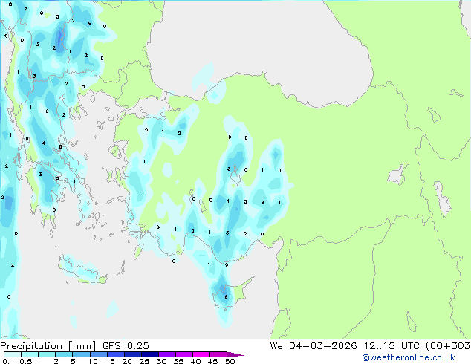This screenshot has width=471, height=364.
Task: Click the 'GFS 0.25' model label
Action: tap(126, 346)
